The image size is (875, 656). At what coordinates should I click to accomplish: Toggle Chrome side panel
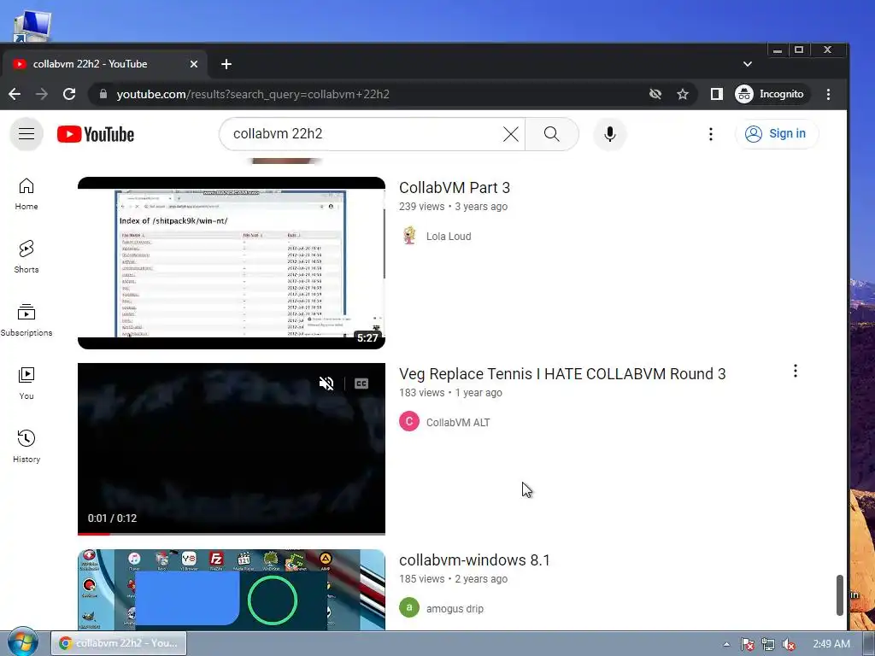(x=717, y=94)
